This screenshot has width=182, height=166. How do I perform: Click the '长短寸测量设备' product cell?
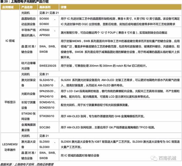pyautogui.click(x=28, y=105)
